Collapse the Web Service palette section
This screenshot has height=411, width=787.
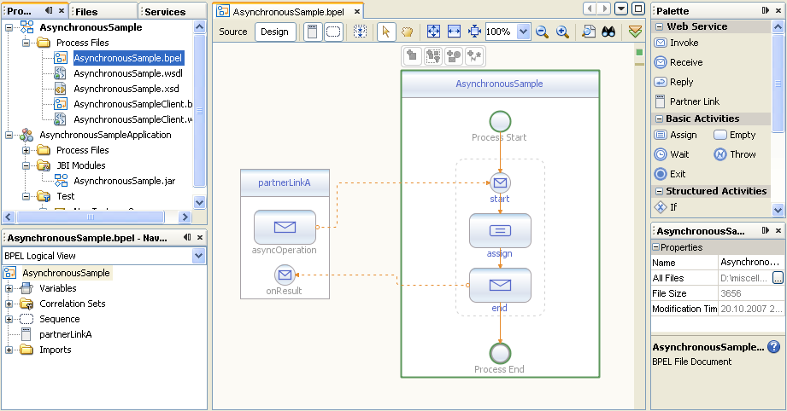tap(659, 26)
